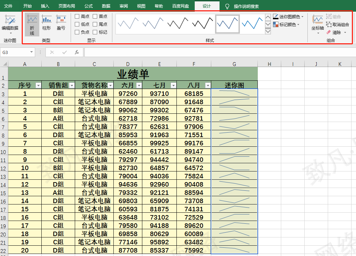
Task: Switch to the 插入 tab
Action: [45, 6]
